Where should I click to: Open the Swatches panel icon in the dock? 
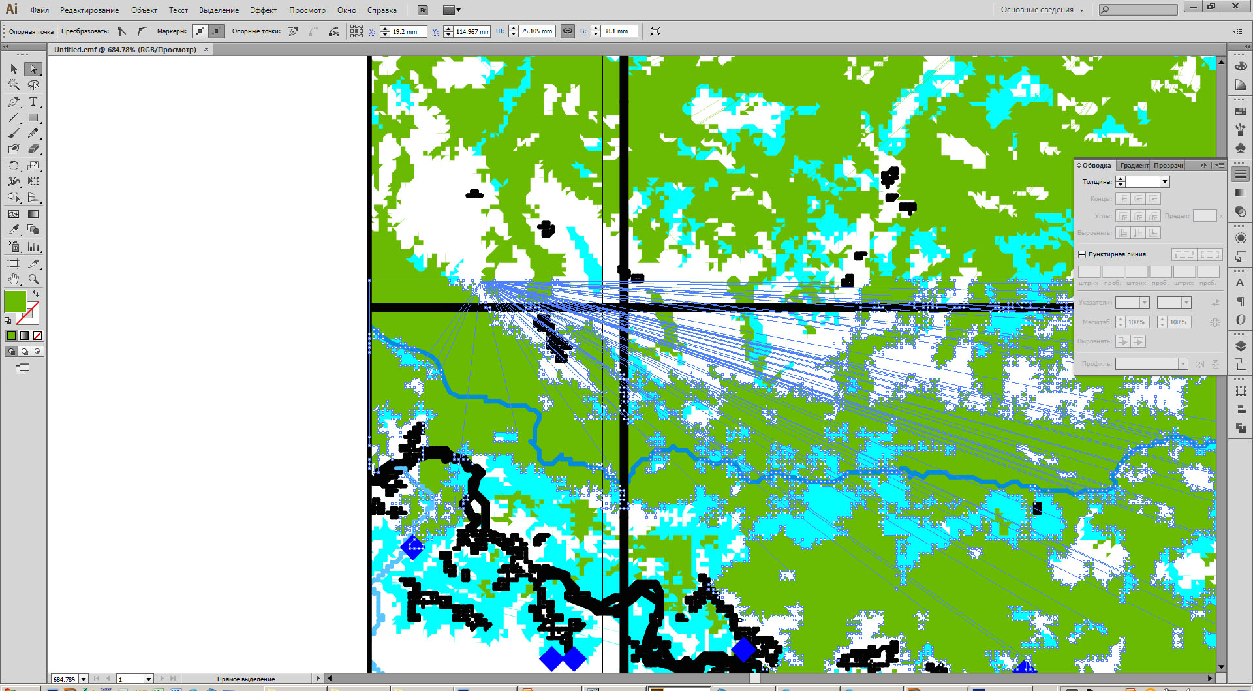pos(1241,112)
